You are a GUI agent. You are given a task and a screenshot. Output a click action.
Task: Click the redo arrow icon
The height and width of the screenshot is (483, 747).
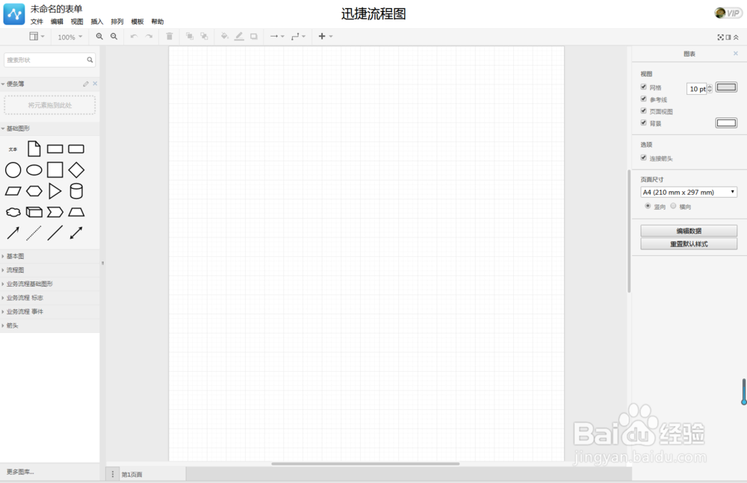click(149, 36)
